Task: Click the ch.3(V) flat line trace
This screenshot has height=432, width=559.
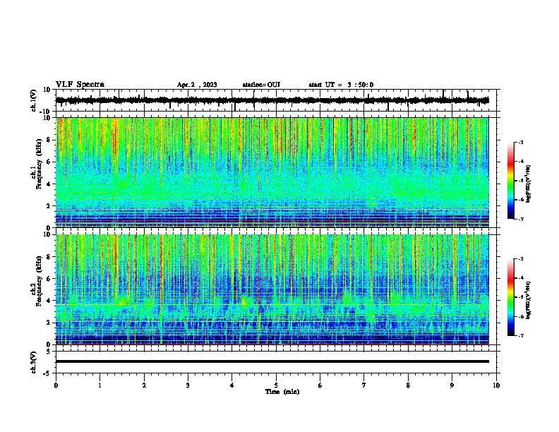Action: [272, 361]
